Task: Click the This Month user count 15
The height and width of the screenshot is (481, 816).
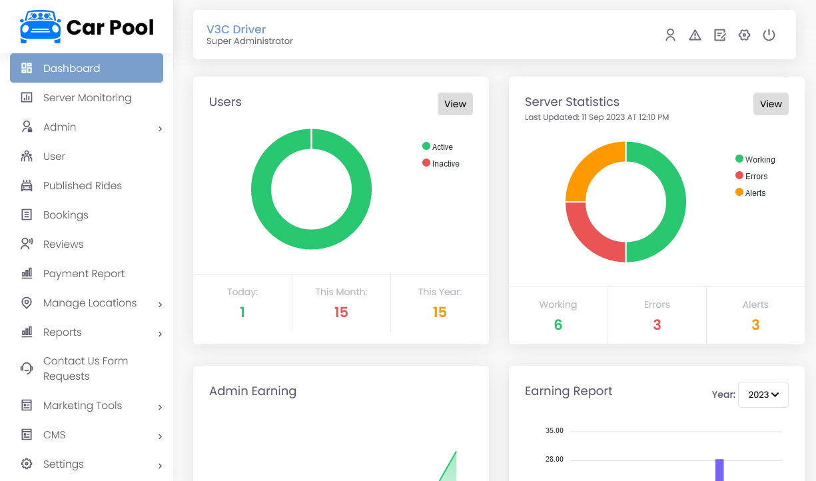Action: [341, 312]
